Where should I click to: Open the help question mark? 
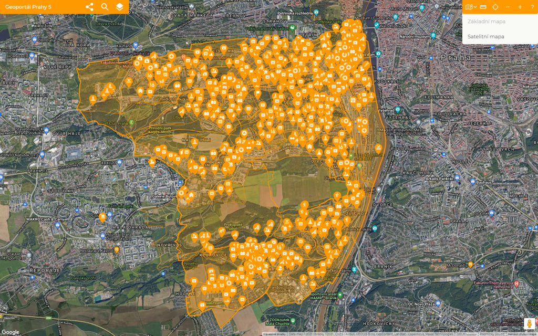pos(532,7)
